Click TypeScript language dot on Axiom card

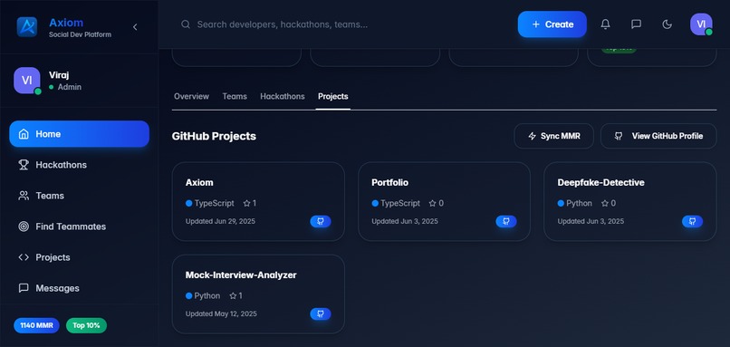[x=188, y=203]
